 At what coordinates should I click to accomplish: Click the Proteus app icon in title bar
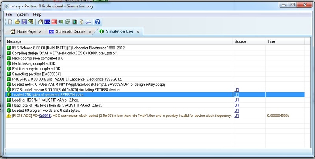pyautogui.click(x=6, y=6)
